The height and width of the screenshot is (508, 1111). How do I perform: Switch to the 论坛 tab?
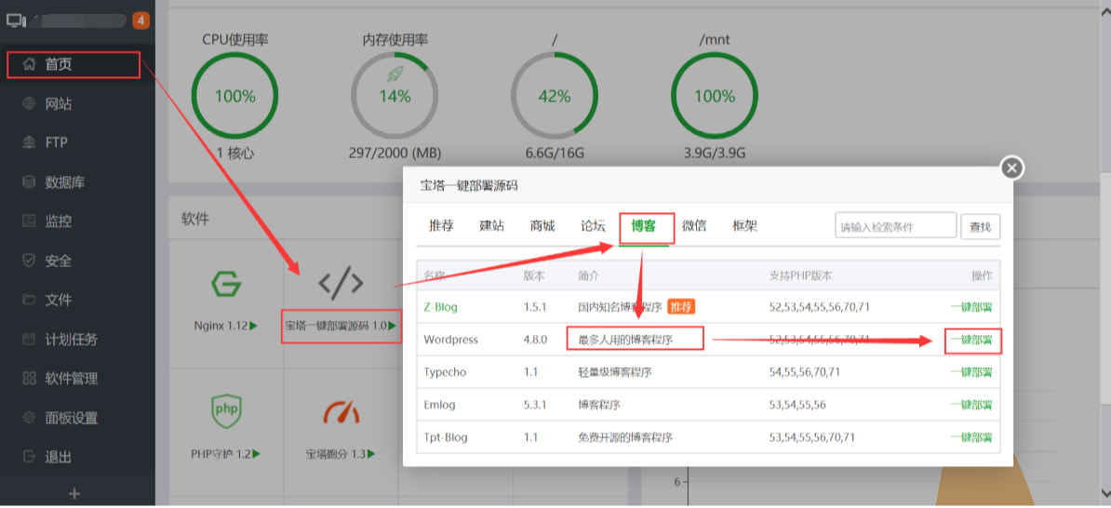(593, 226)
